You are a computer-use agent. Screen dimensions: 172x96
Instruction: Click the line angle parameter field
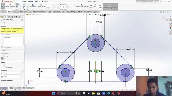12,77
